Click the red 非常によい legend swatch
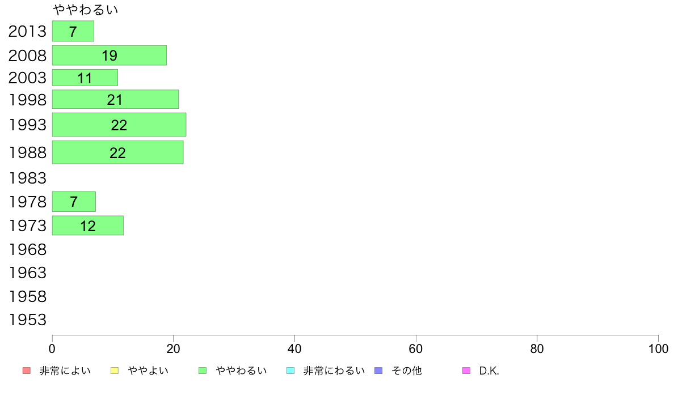Viewport: 674px width, 417px height. tap(26, 371)
